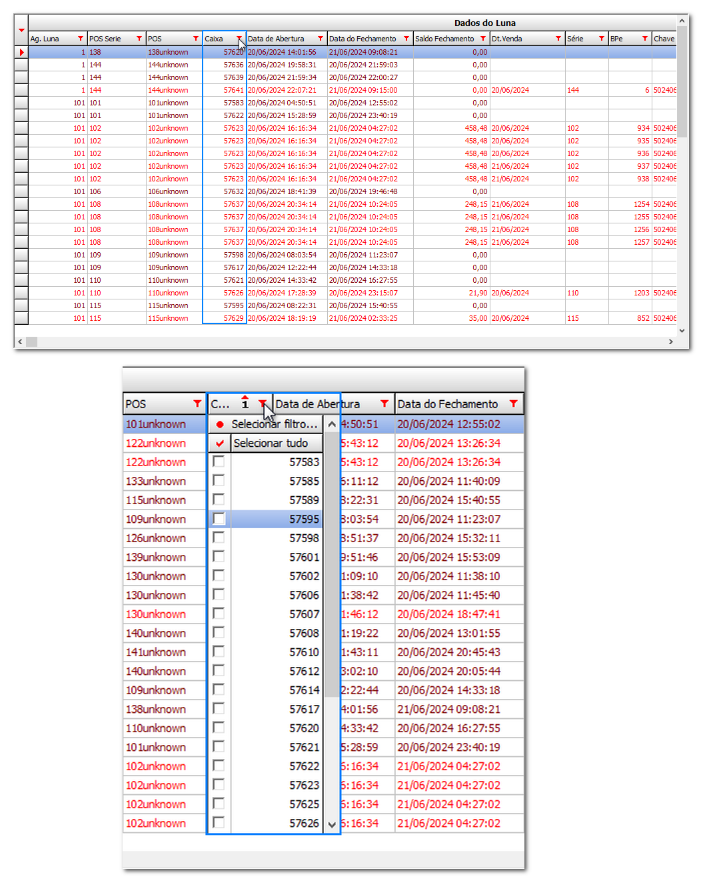The height and width of the screenshot is (883, 703).
Task: Open the Saldo Fechamento column filter
Action: (483, 39)
